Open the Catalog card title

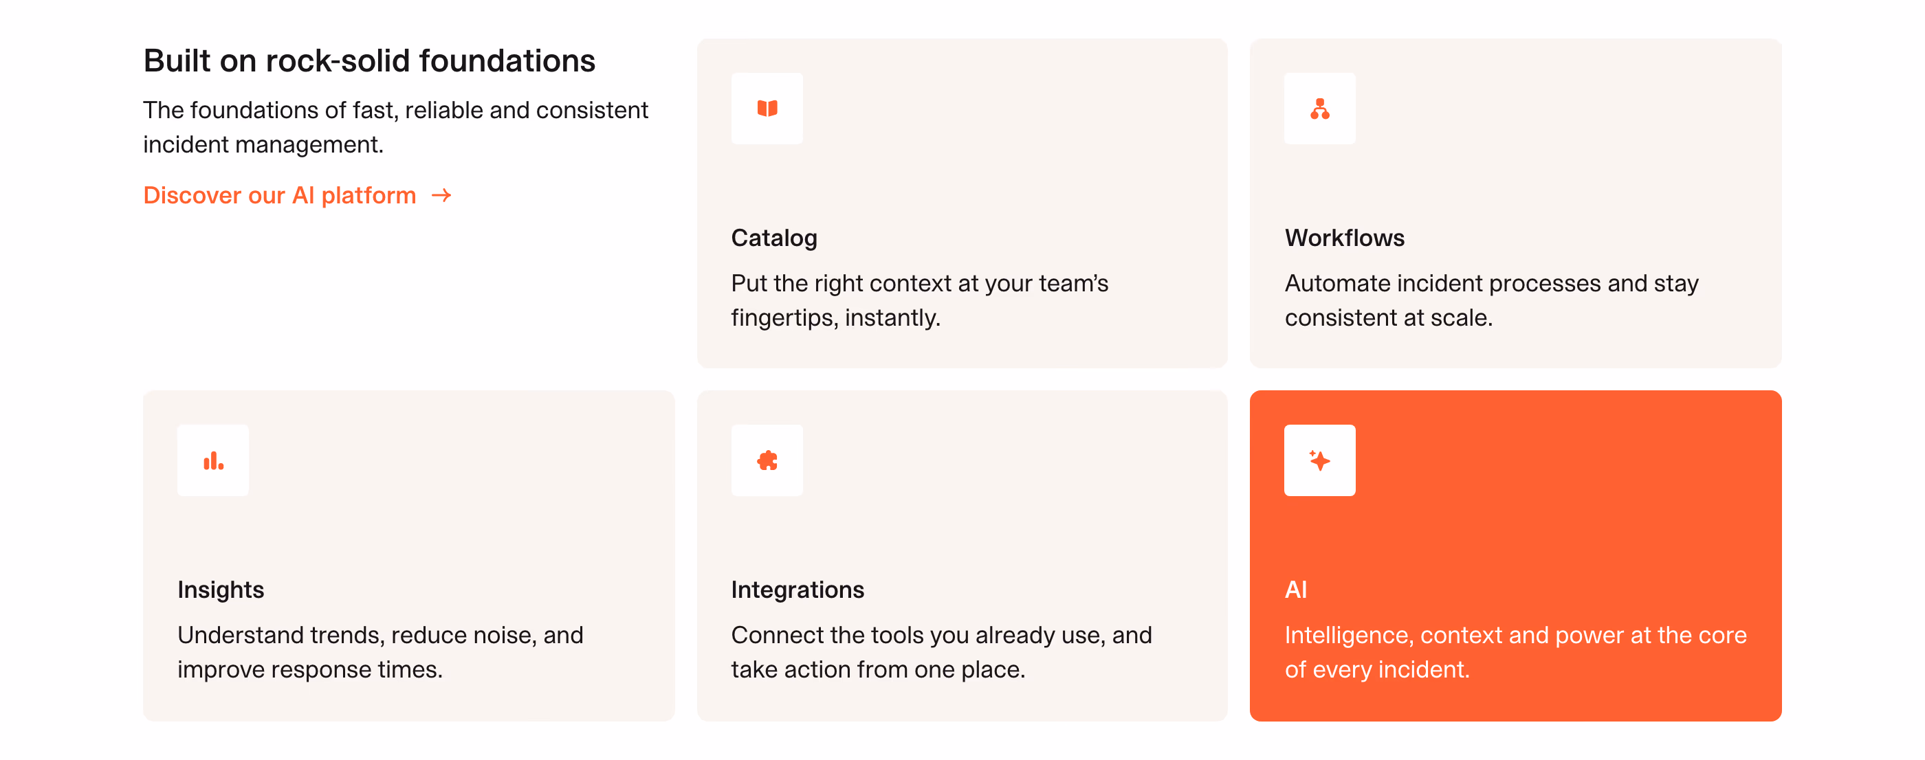(773, 237)
